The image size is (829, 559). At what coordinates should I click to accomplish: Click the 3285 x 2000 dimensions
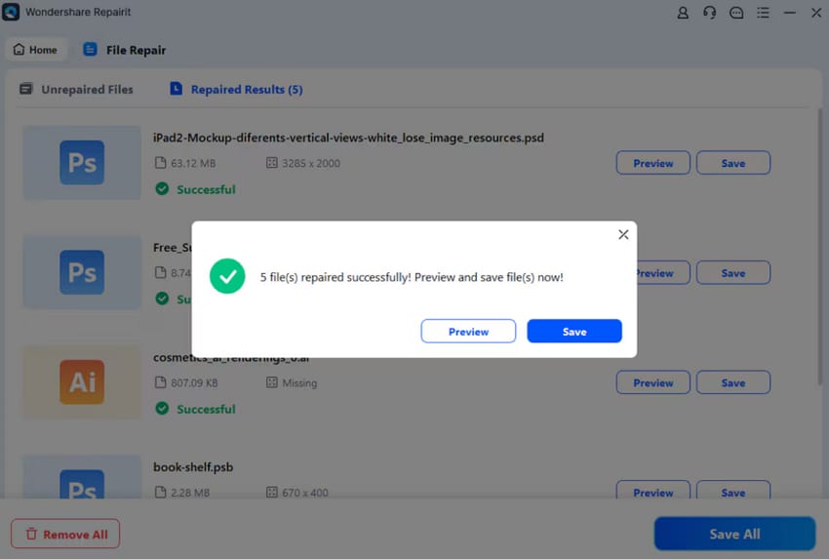click(x=311, y=164)
